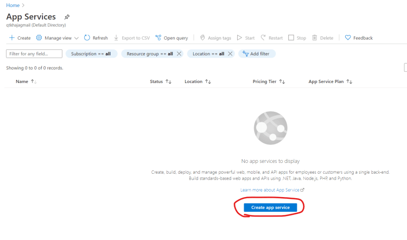Click the Add filter button
The height and width of the screenshot is (240, 407).
[x=257, y=54]
